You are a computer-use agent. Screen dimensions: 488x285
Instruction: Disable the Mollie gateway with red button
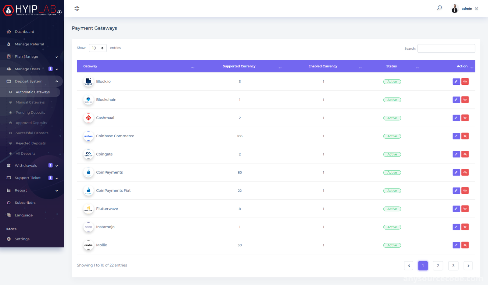[465, 245]
